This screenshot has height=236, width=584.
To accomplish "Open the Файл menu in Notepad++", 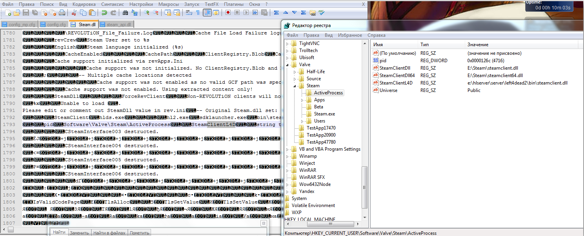I will click(7, 4).
